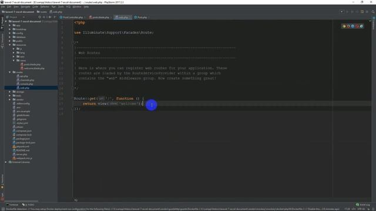This screenshot has width=376, height=211.
Task: Select welcome.blade.php in project tree
Action: (32, 68)
